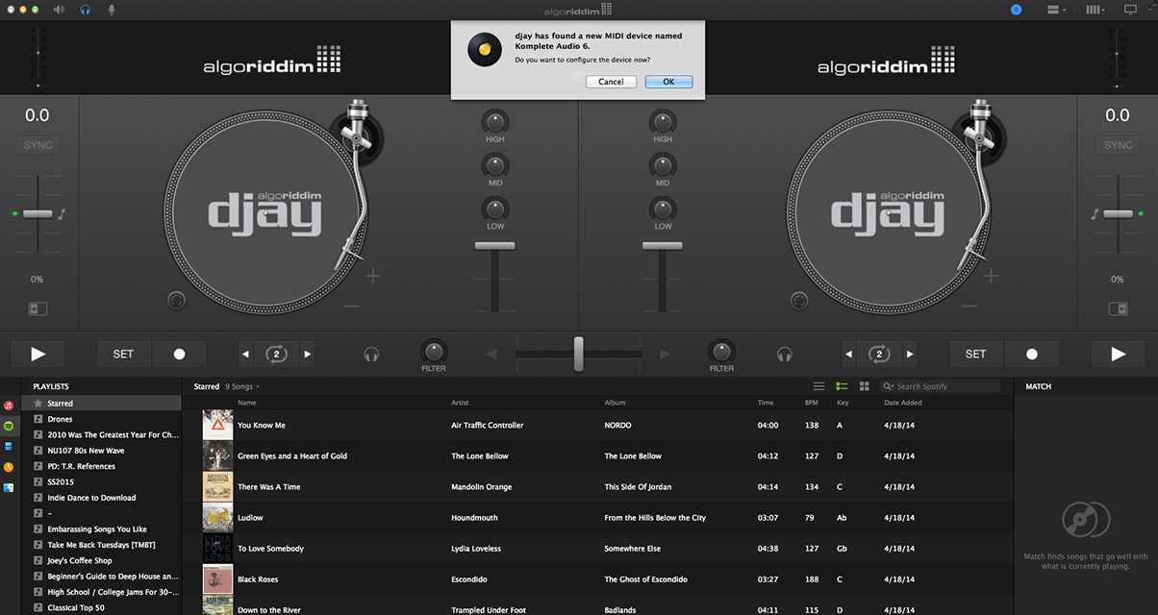The image size is (1158, 615).
Task: Toggle the 2-beat loop on right deck
Action: [879, 354]
